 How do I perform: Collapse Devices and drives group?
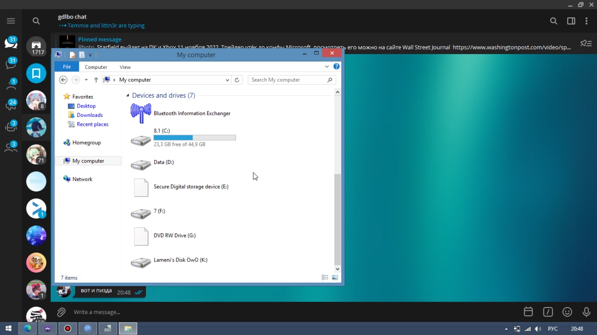point(128,96)
